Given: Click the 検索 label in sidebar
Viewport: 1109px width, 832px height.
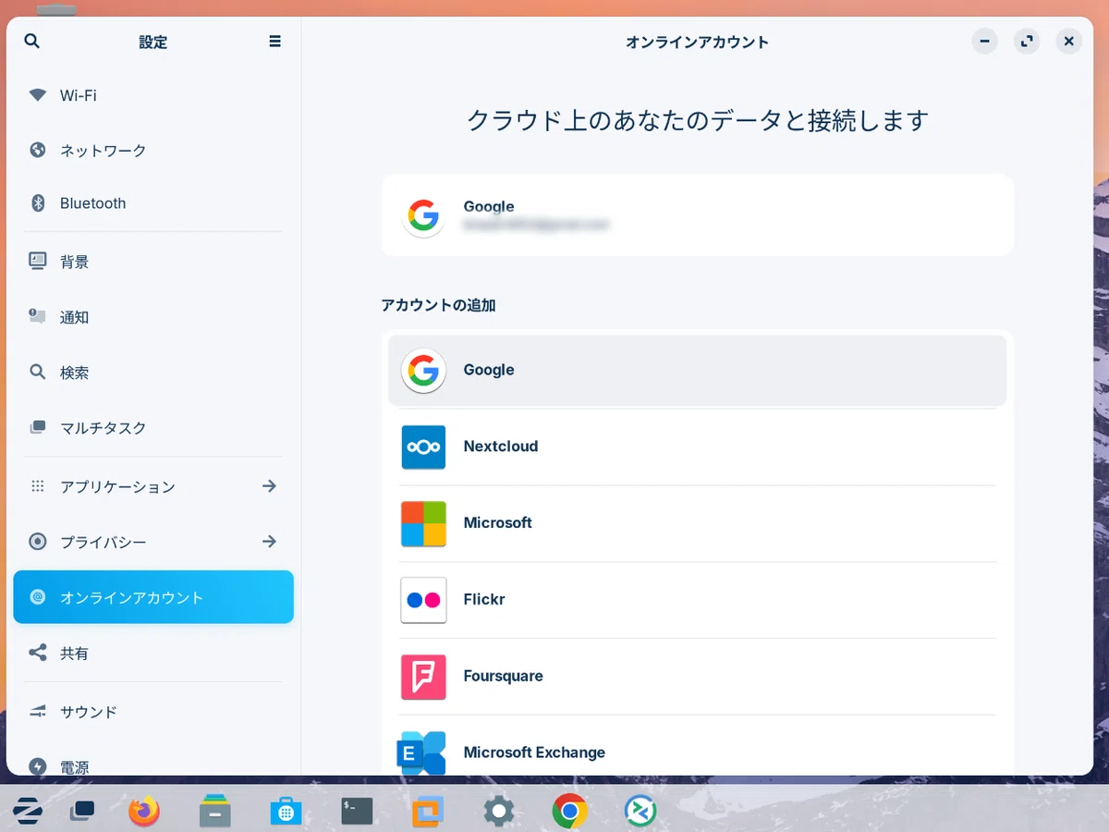Looking at the screenshot, I should (75, 373).
